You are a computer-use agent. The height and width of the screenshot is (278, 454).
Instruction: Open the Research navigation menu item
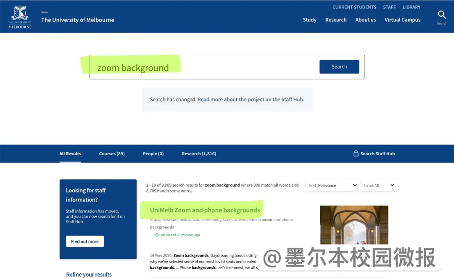point(336,20)
